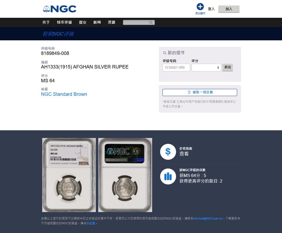The image size is (282, 233).
Task: Open the 新闻 menu
Action: 97,22
